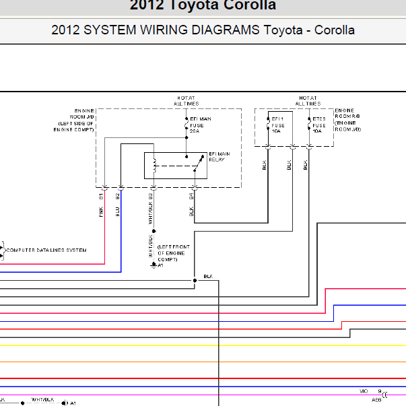This screenshot has width=406, height=406.
Task: Click 'BLK' label under the ETCS fuse
Action: 305,165
